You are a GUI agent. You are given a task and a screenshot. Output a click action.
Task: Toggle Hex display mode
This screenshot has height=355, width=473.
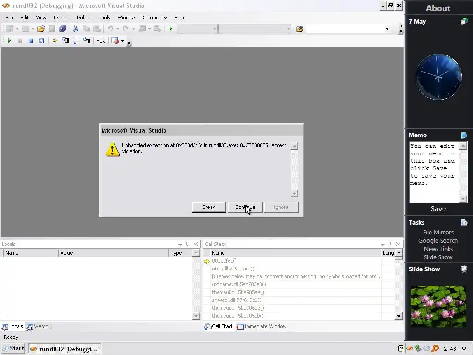pyautogui.click(x=100, y=41)
